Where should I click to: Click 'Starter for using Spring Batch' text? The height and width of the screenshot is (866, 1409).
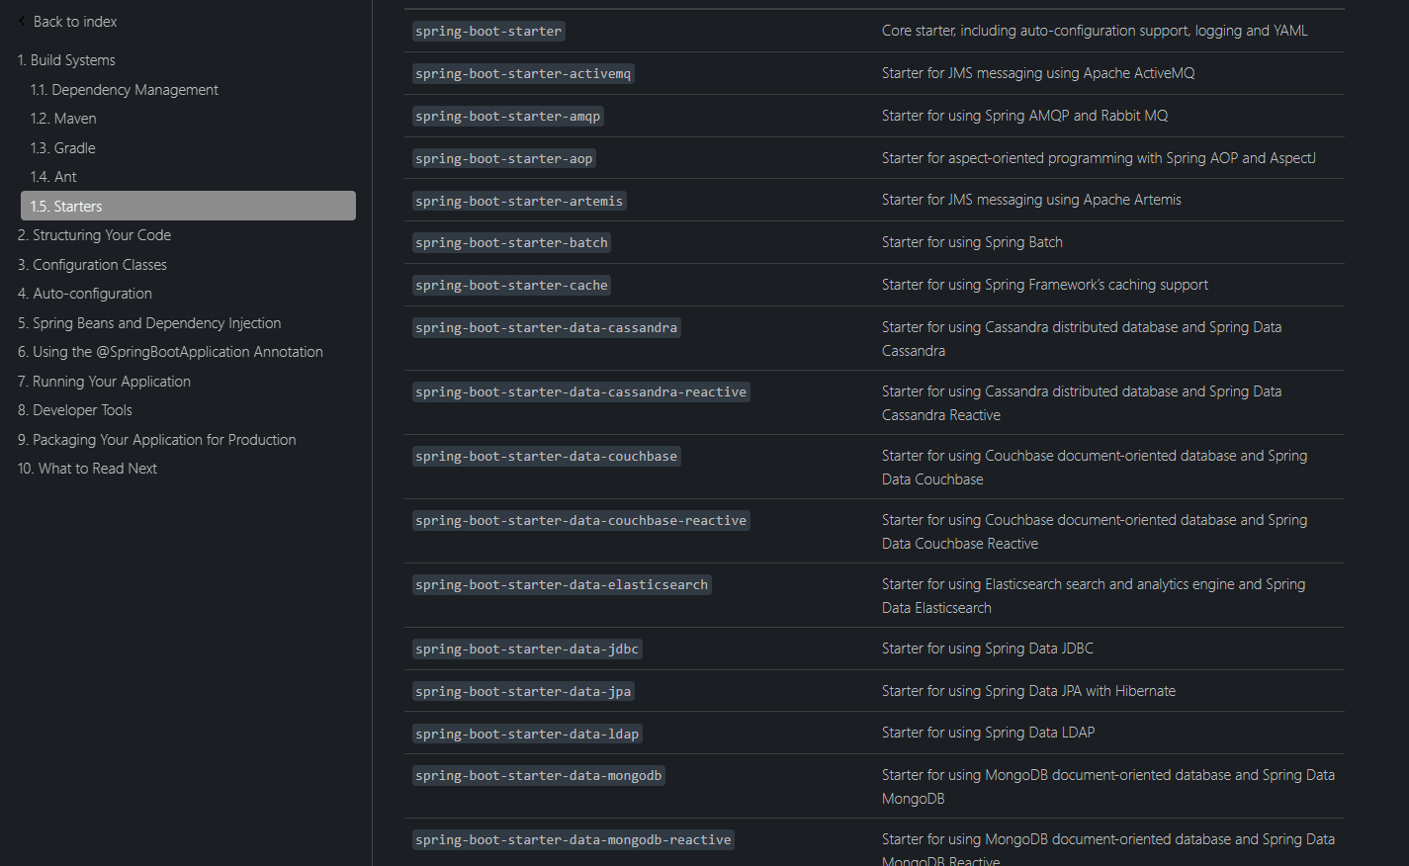(972, 242)
